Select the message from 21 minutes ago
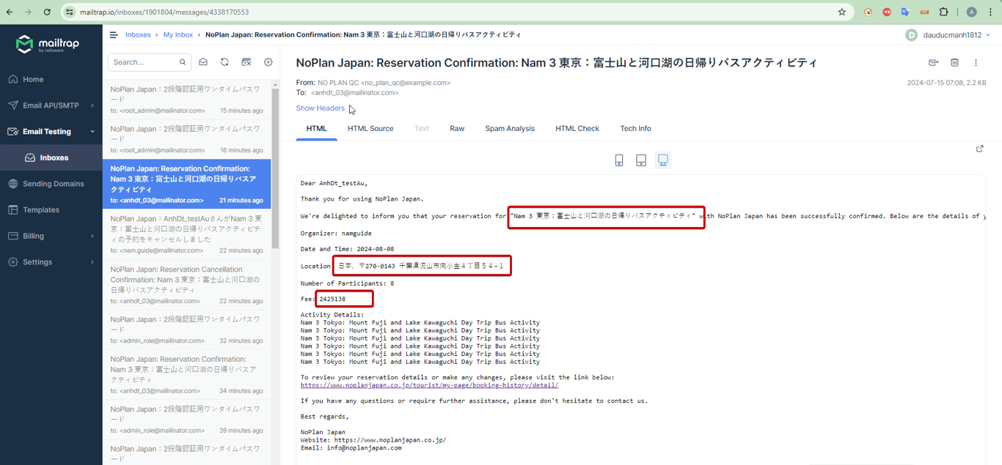The image size is (1002, 465). coord(186,184)
